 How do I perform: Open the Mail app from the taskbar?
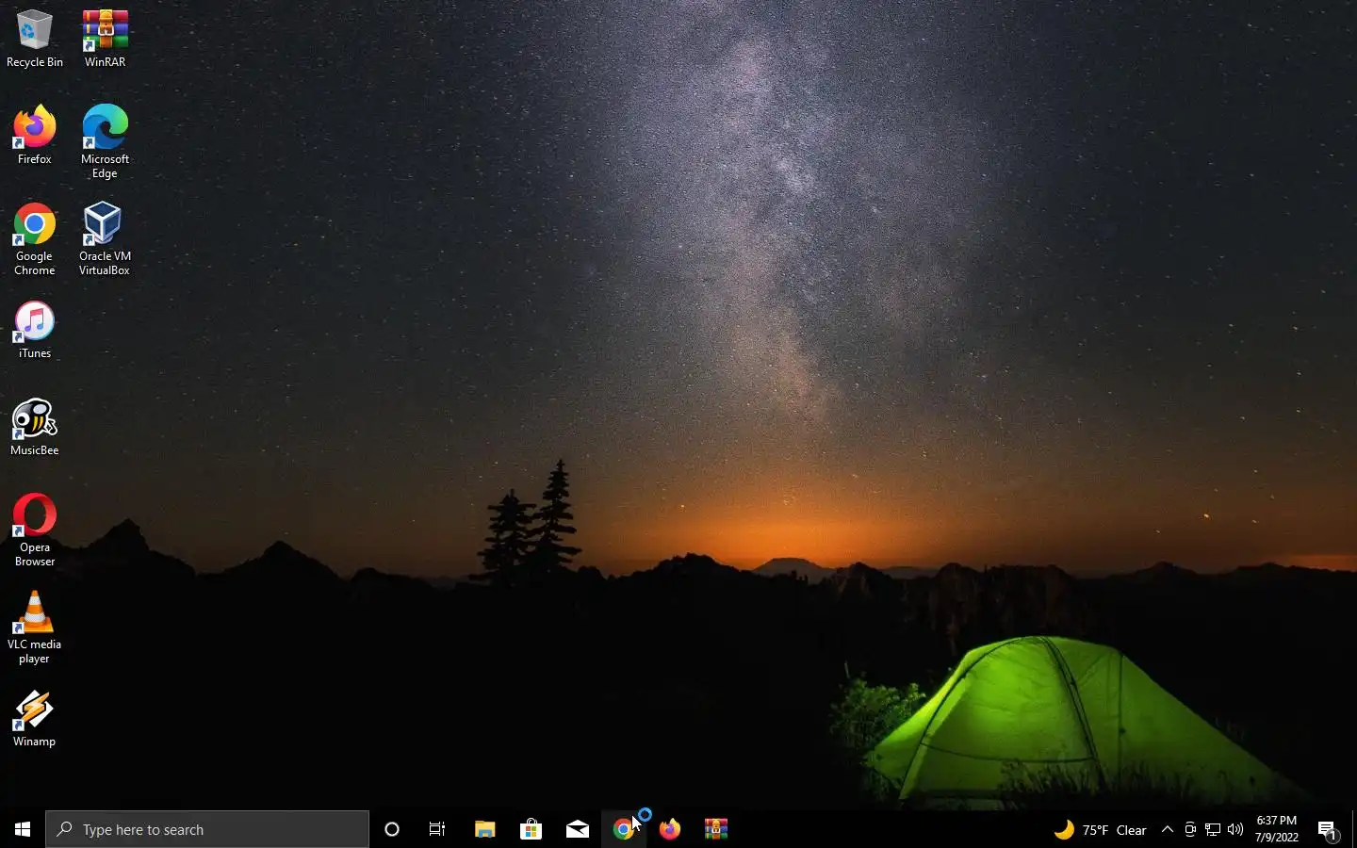coord(577,829)
